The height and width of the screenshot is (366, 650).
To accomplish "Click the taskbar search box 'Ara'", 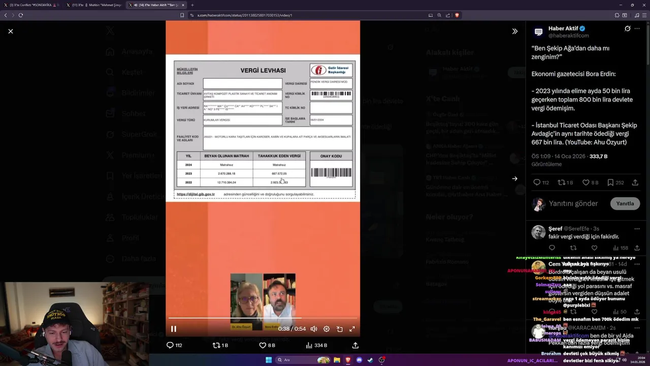I will (304, 360).
